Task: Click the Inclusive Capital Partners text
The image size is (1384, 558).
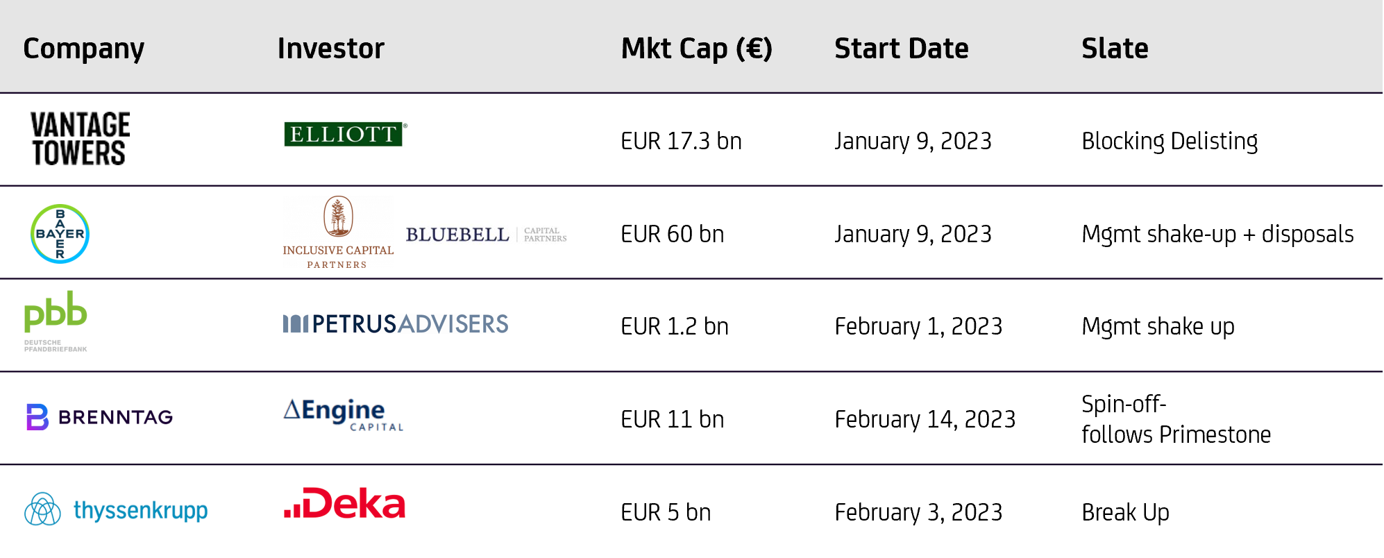Action: point(338,257)
